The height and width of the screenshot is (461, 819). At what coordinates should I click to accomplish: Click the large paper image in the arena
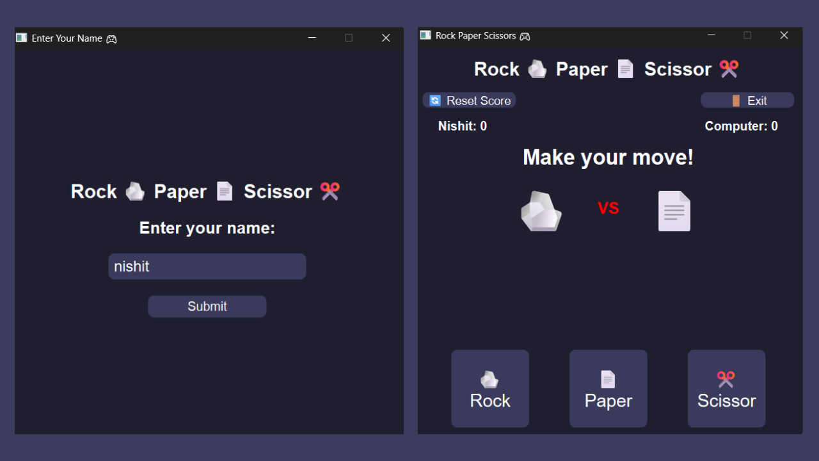[x=674, y=210]
